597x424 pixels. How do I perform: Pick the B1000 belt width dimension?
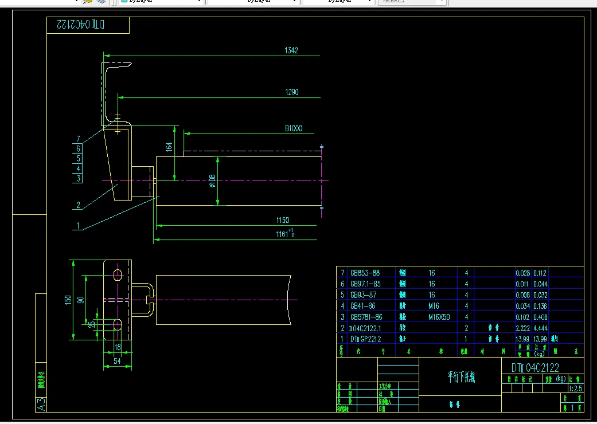pos(294,128)
